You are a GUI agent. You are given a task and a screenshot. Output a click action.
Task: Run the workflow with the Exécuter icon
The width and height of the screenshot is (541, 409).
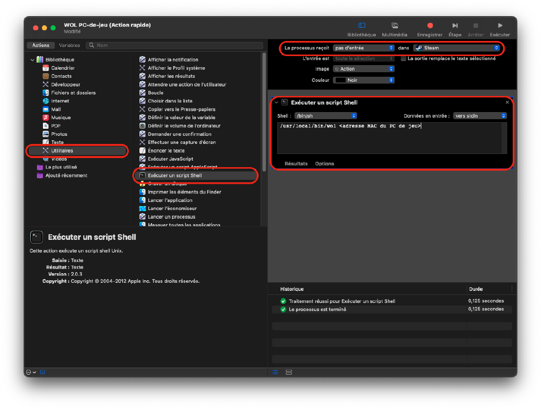point(500,25)
